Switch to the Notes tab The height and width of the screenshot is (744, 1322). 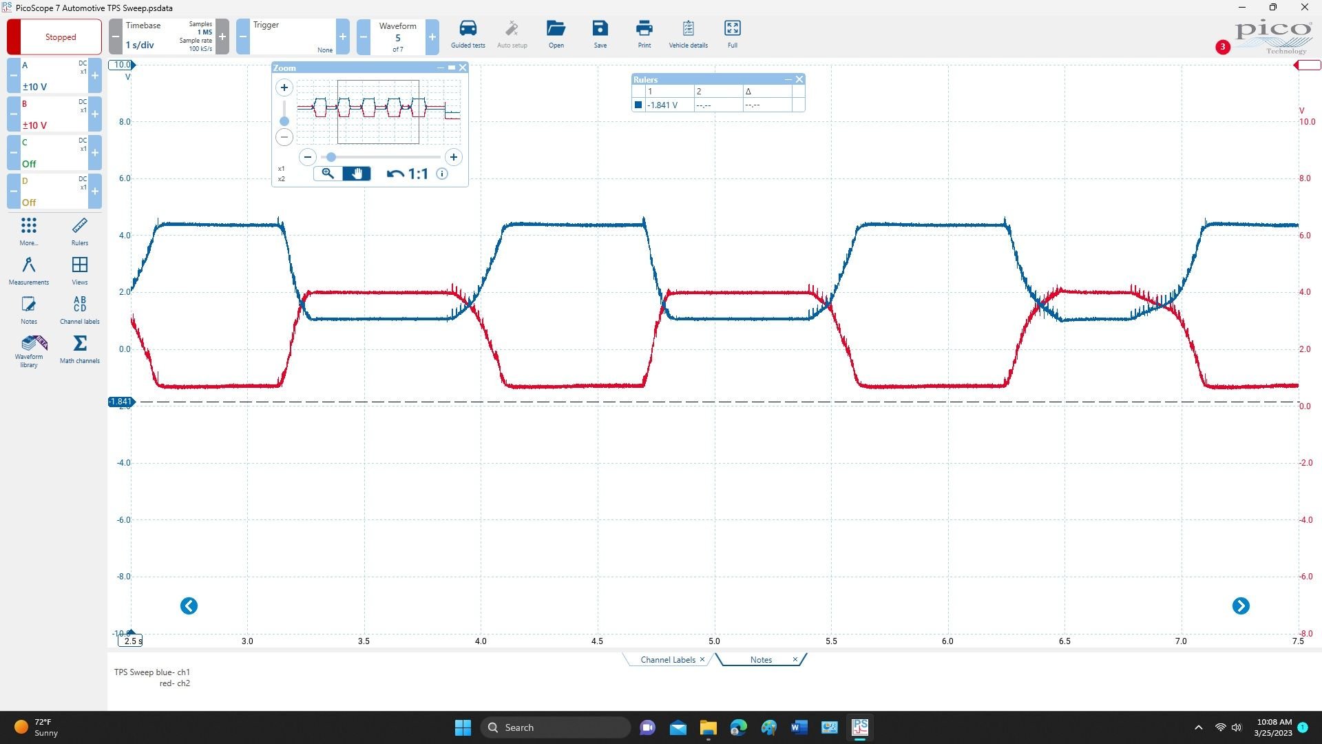pos(760,660)
